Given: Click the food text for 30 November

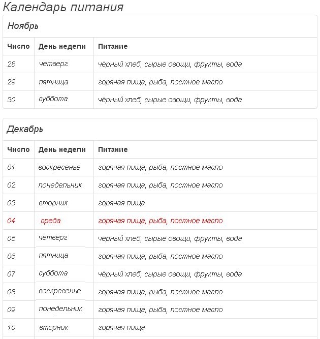Looking at the screenshot, I should click(170, 100).
